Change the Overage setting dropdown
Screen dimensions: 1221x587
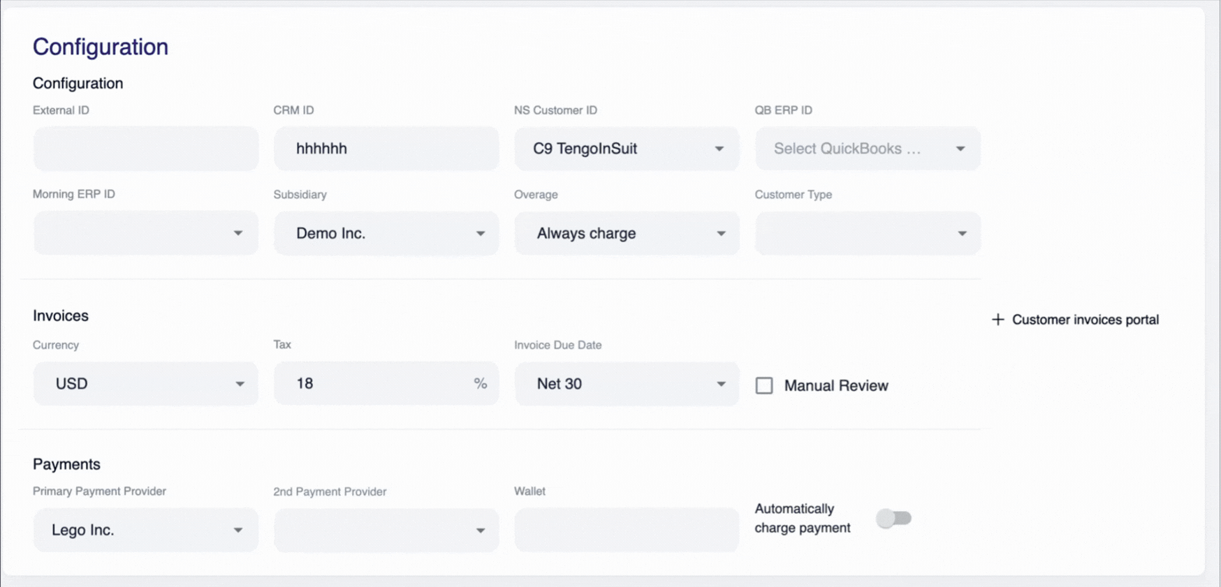coord(627,233)
